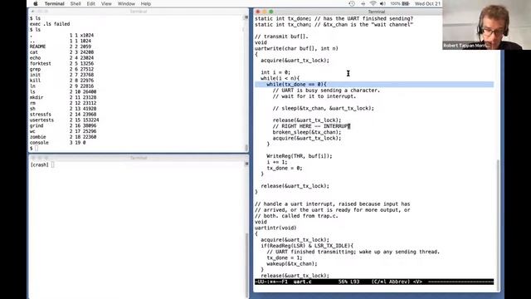Open the Edit menu

click(90, 3)
